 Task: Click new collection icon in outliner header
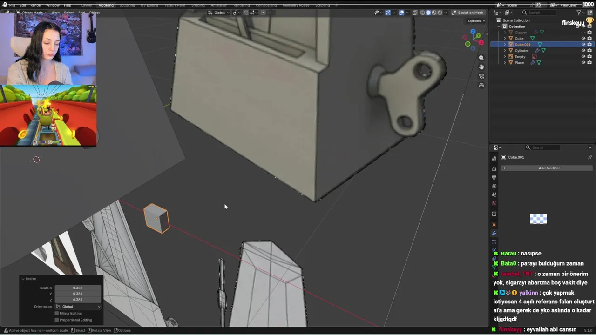589,13
